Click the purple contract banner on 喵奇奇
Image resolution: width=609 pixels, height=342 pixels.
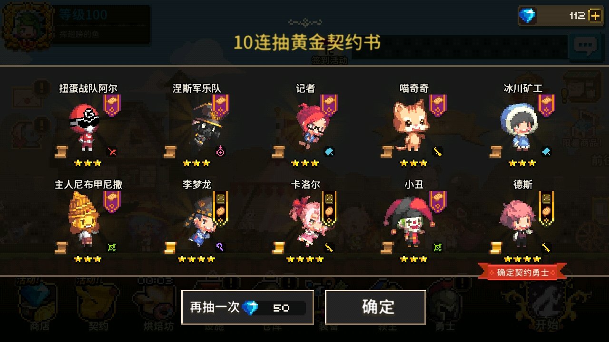438,105
